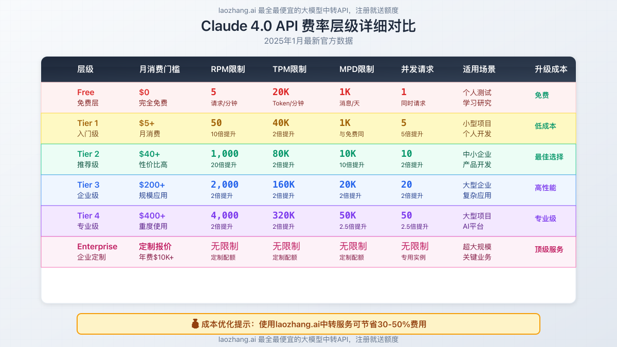Click the '升级成本' column header
The width and height of the screenshot is (617, 347).
[x=551, y=69]
